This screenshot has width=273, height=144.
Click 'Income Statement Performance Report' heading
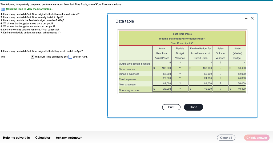click(182, 39)
